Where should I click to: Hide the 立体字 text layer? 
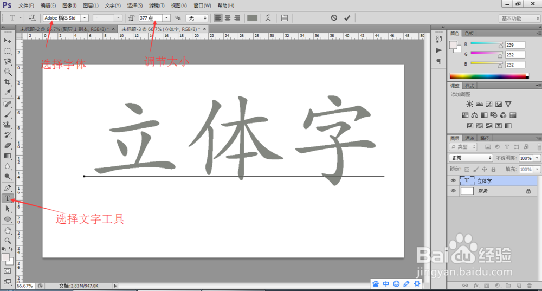(x=453, y=180)
